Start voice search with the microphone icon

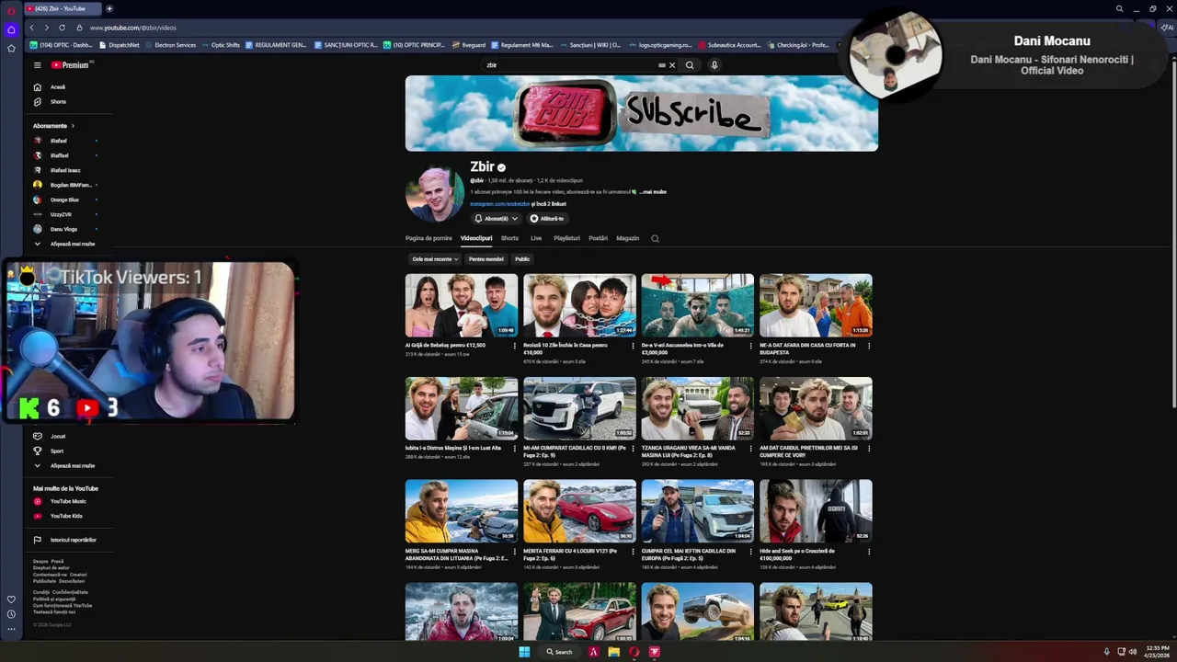pos(714,65)
